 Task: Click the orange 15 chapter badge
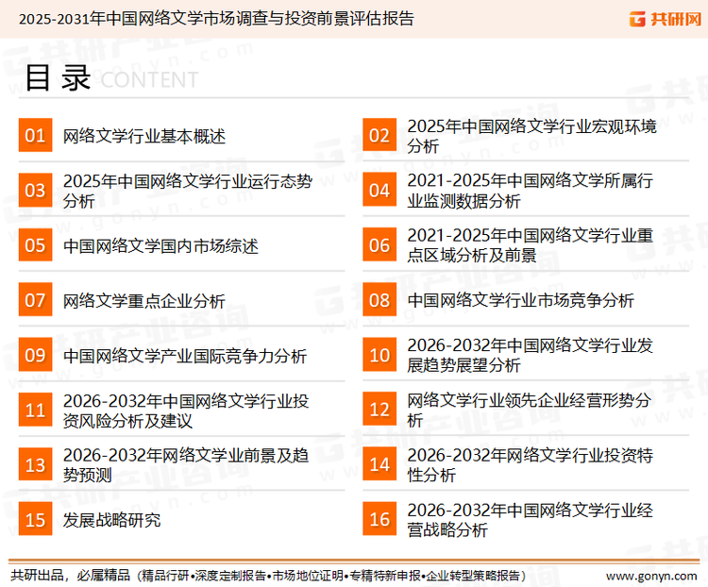pos(35,519)
